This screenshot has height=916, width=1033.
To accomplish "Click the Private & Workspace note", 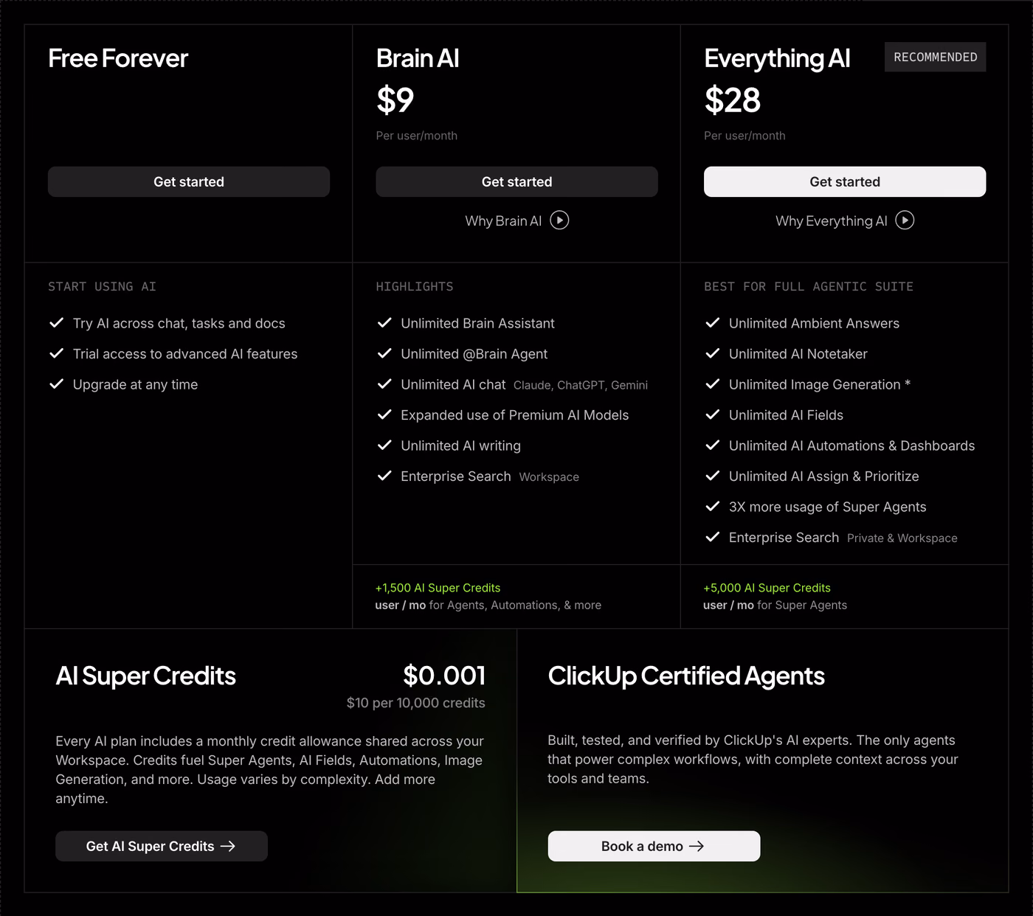I will tap(902, 538).
